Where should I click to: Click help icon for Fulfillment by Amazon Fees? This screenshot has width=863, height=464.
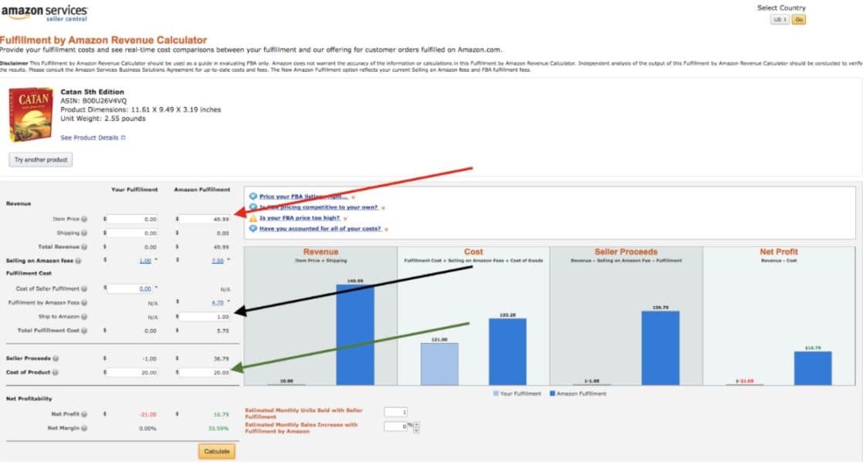coord(84,303)
